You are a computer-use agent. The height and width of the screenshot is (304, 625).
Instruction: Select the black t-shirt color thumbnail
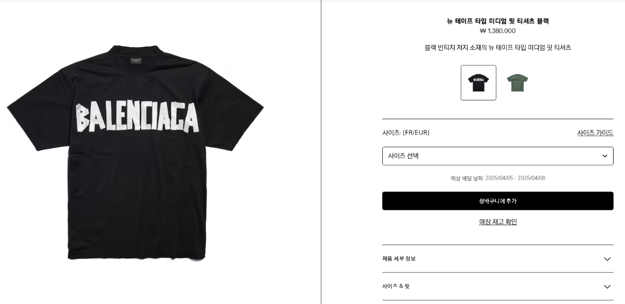pyautogui.click(x=478, y=83)
